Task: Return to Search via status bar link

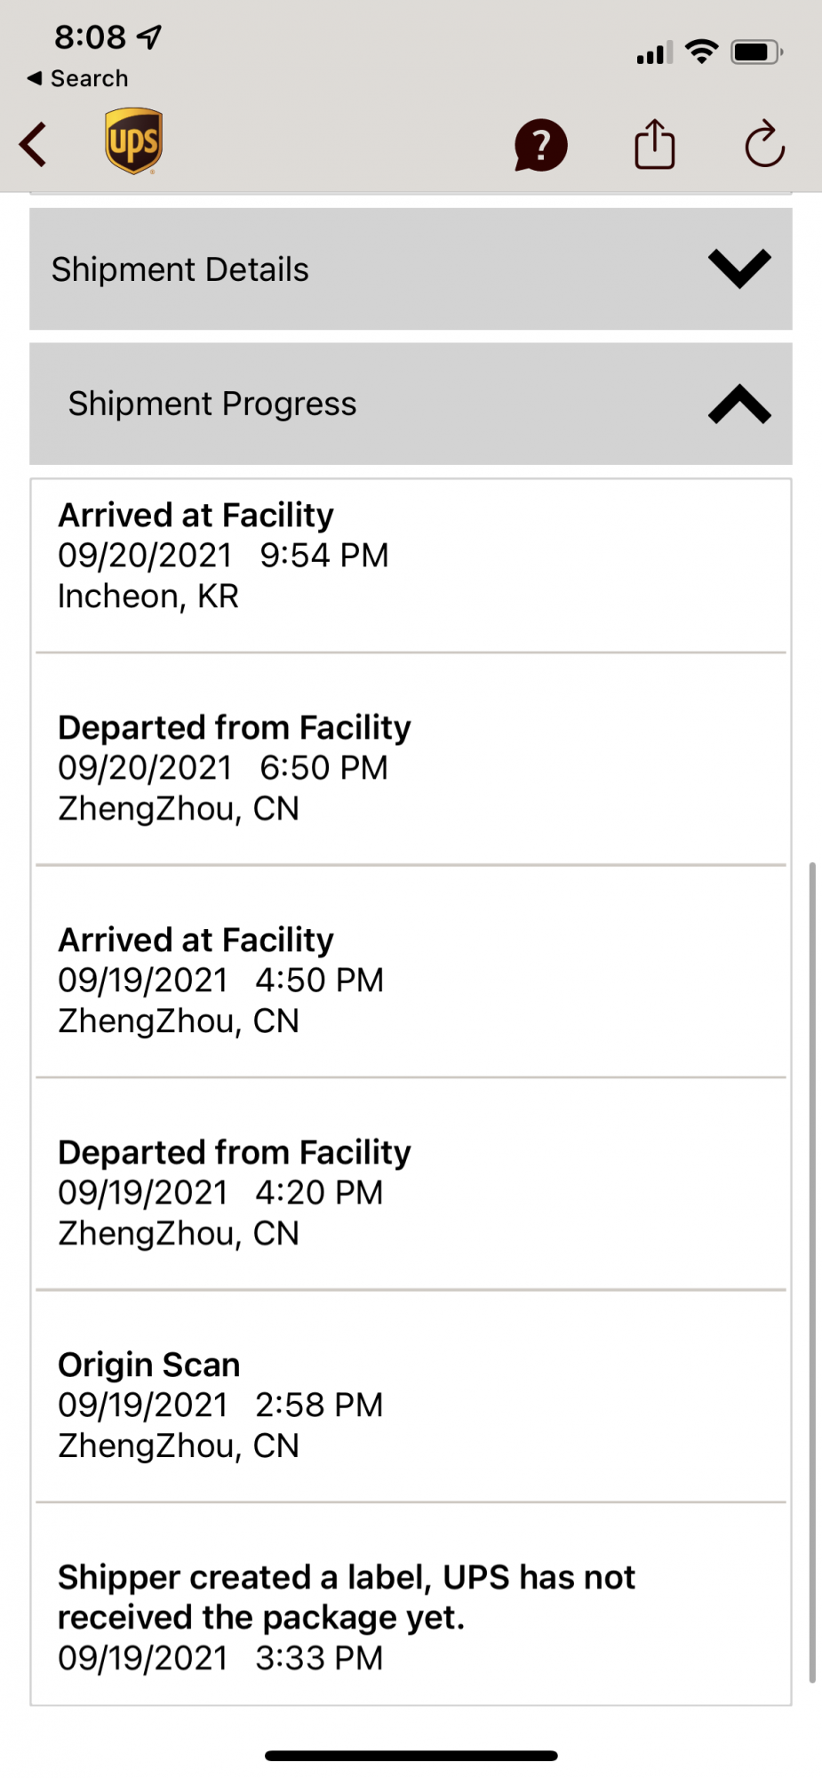Action: [78, 78]
